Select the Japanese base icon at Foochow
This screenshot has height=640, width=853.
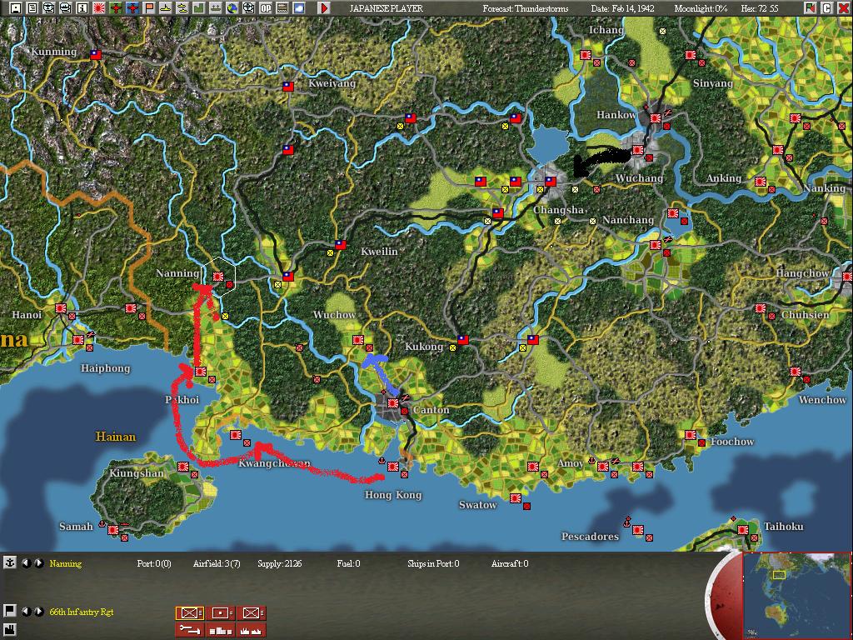point(691,435)
